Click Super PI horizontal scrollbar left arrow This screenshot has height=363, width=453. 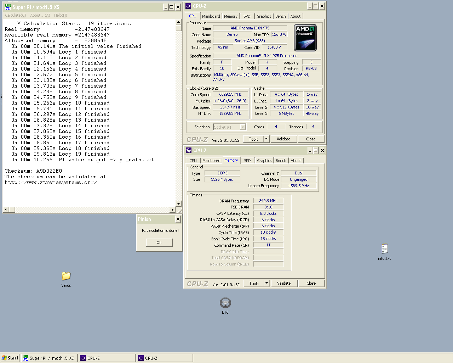[6, 210]
